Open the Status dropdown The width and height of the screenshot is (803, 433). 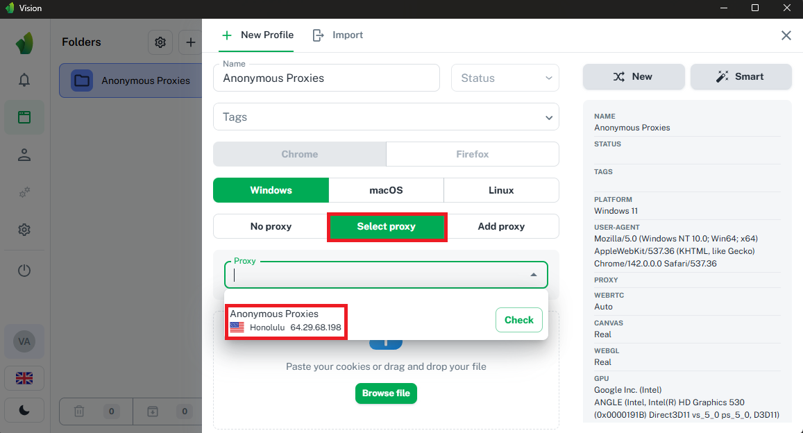[x=505, y=78]
